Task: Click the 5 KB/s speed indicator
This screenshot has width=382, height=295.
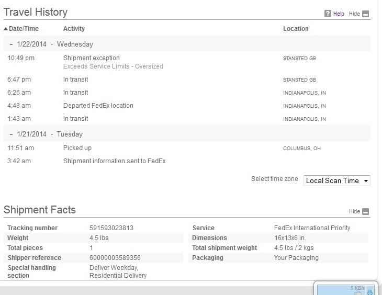Action: point(357,288)
